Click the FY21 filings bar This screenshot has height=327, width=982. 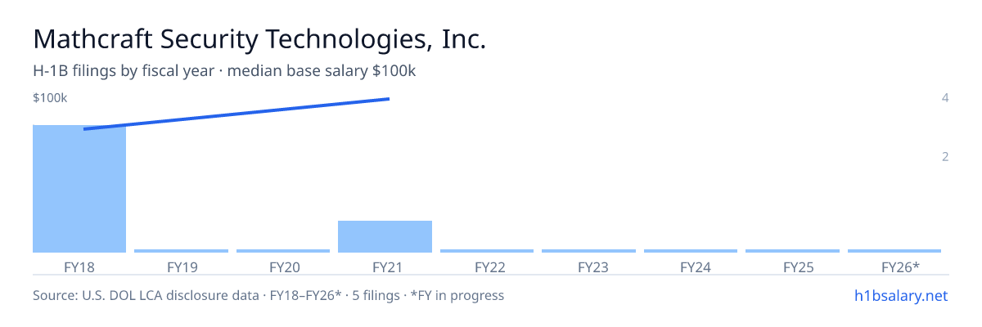[385, 236]
